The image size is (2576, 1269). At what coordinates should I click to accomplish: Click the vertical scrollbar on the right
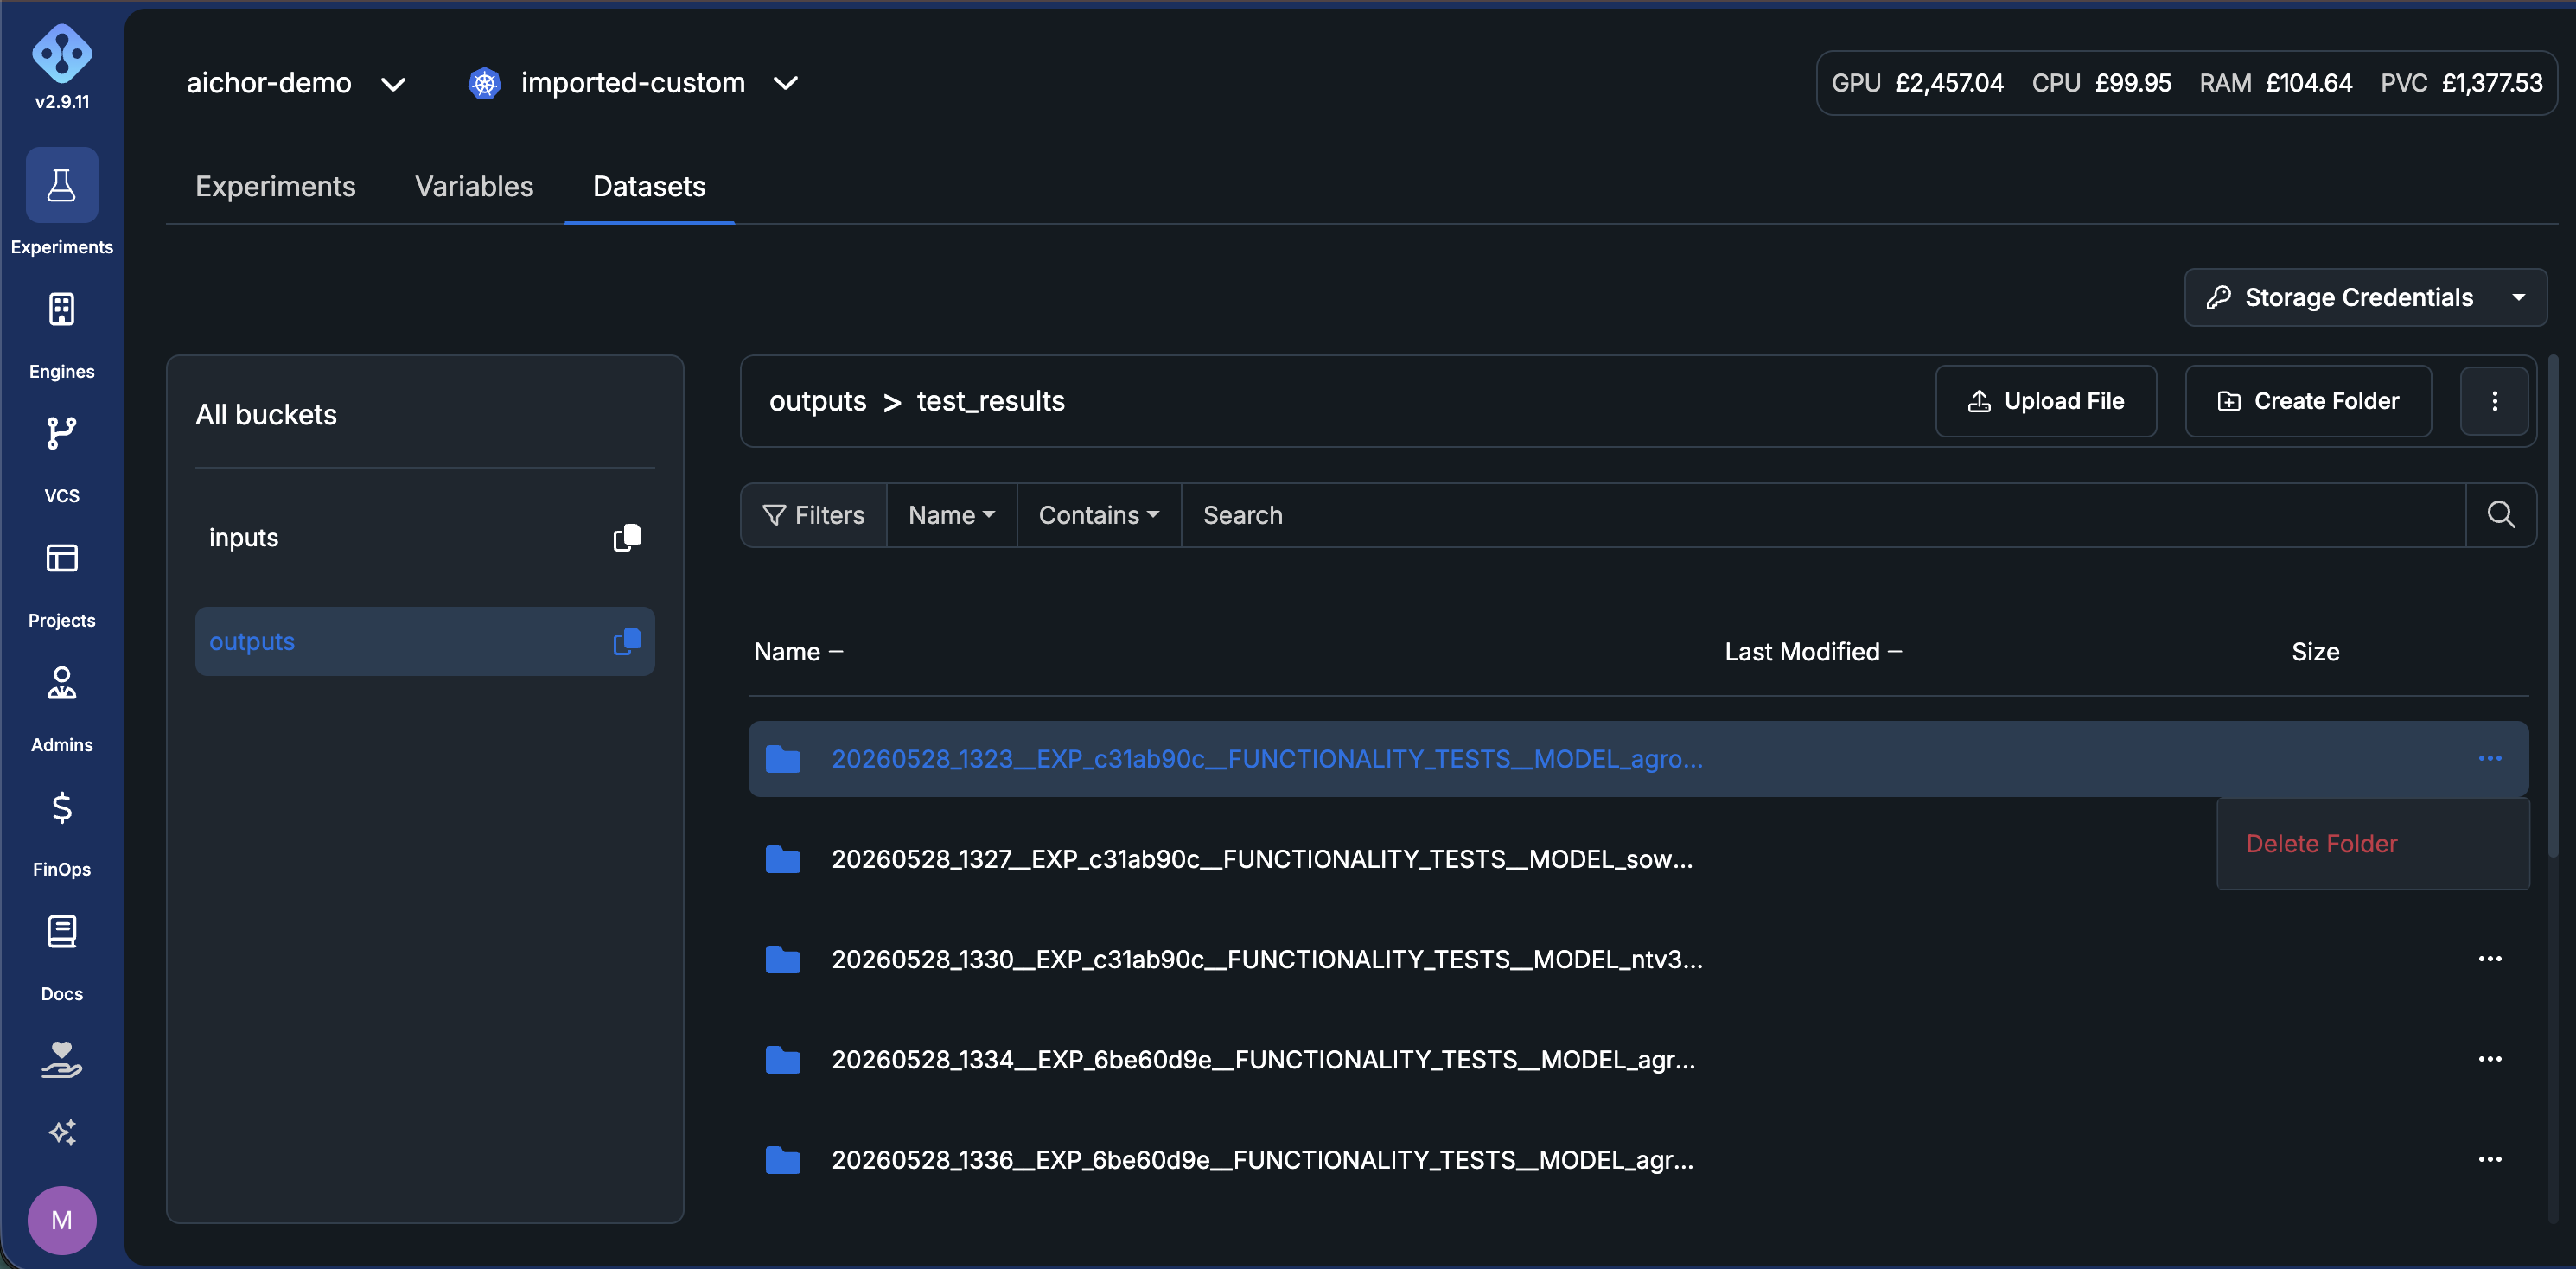tap(2553, 605)
